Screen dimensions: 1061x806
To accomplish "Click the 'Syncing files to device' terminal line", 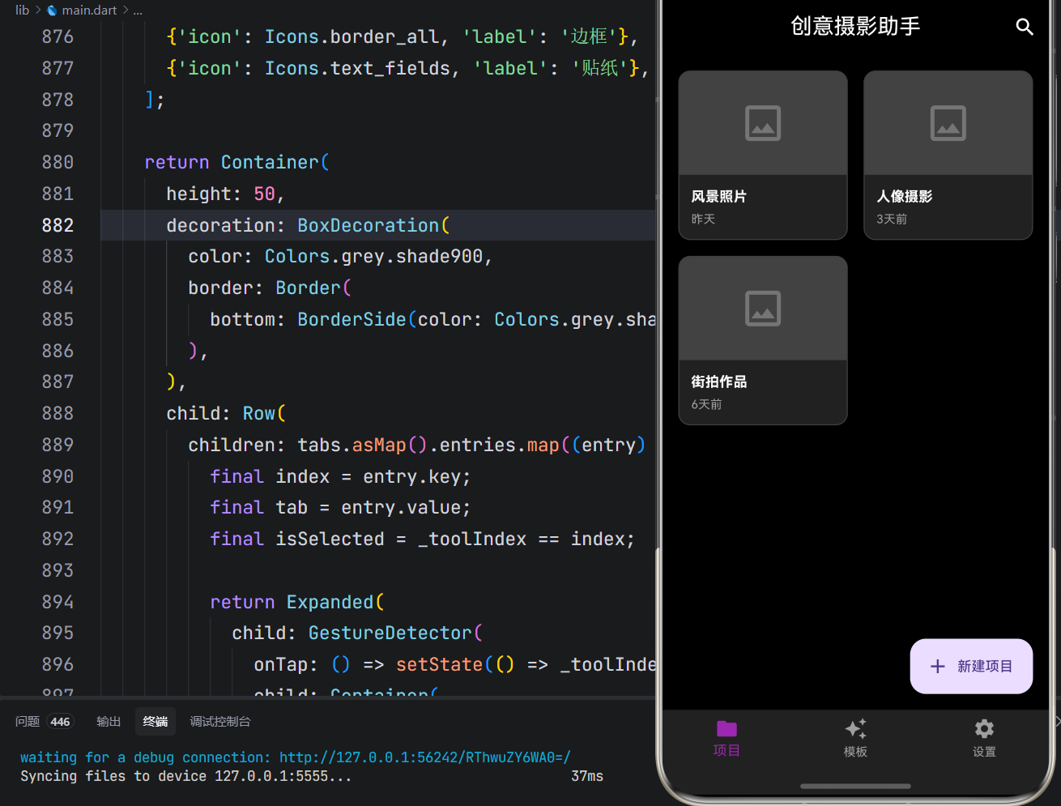I will click(186, 776).
